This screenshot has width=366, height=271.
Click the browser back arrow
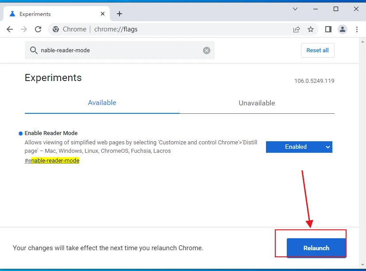pyautogui.click(x=10, y=29)
